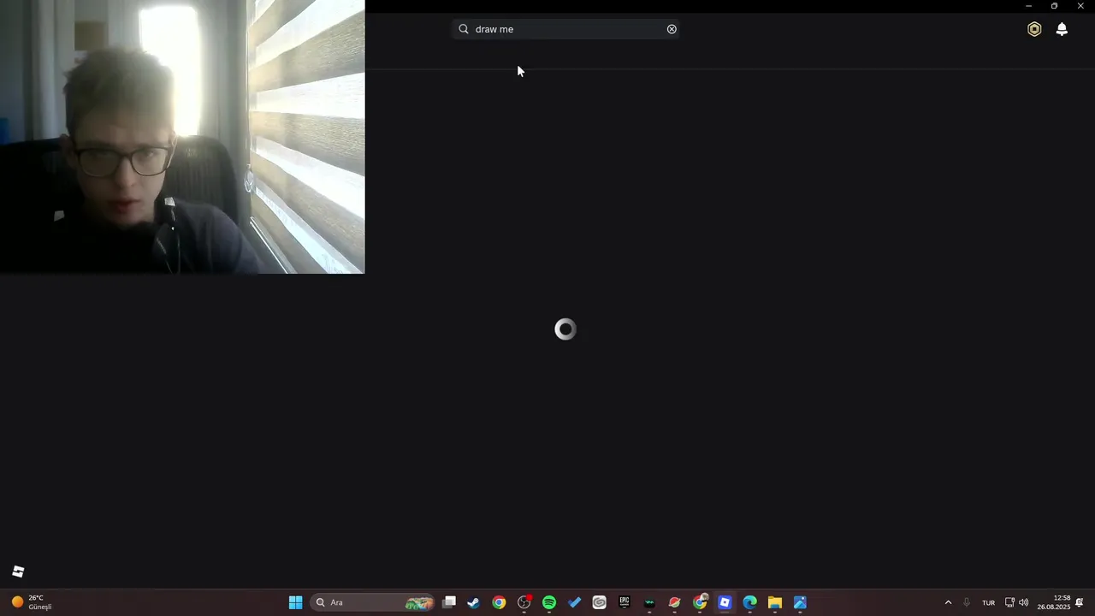The height and width of the screenshot is (616, 1095).
Task: Open the red planet app on taskbar
Action: click(674, 602)
